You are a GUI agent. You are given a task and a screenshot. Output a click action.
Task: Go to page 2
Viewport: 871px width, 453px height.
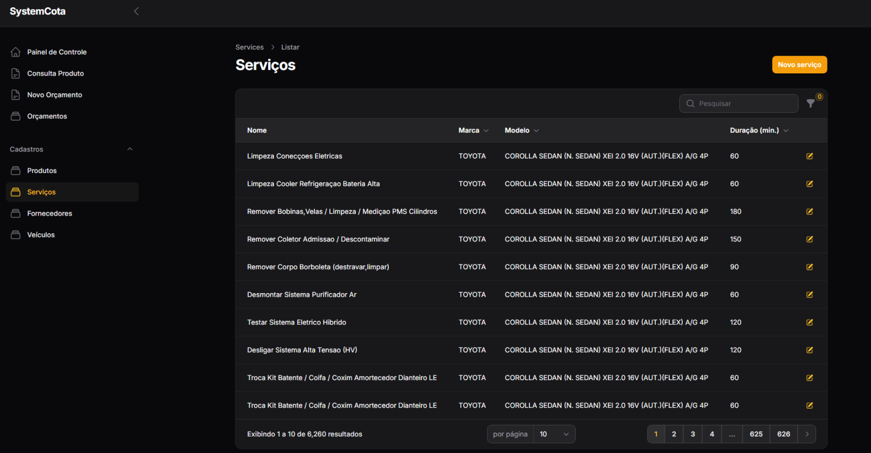[x=674, y=434]
